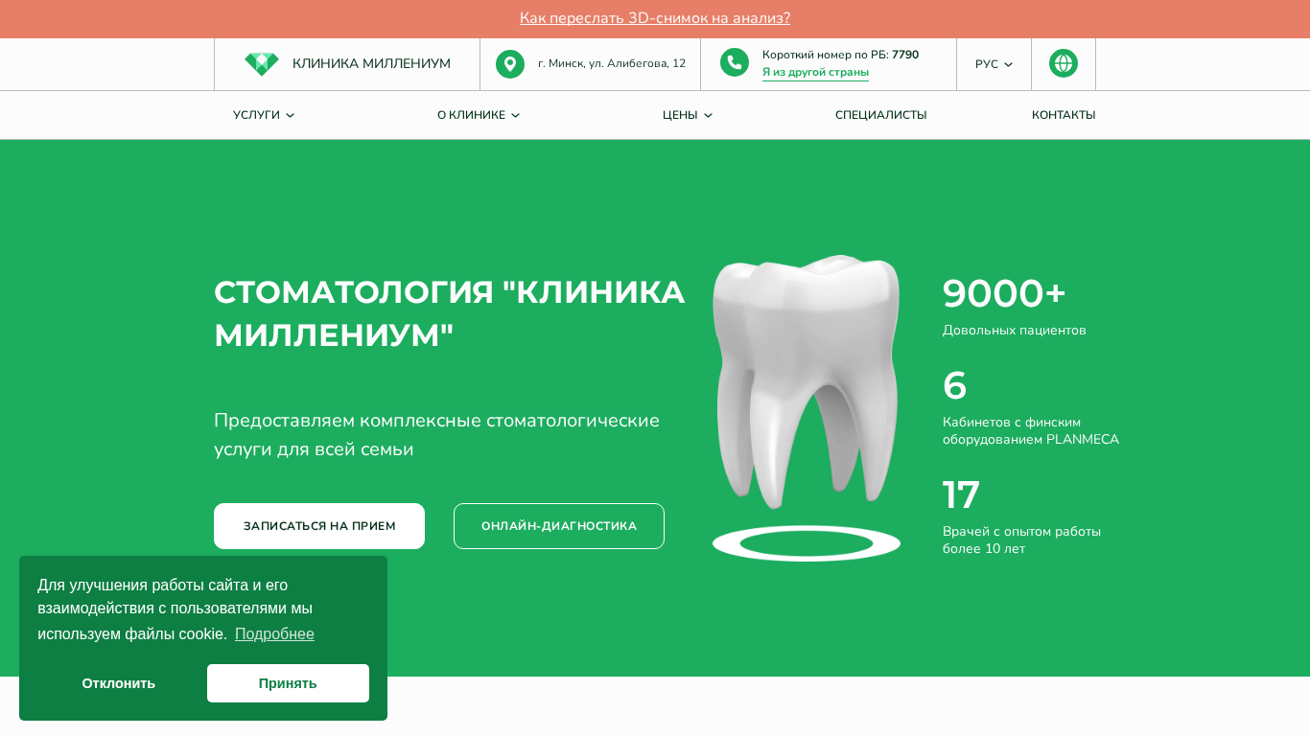Click the Предоставляем комплексные стоматологические услуги subtitle
1310x736 pixels.
437,435
